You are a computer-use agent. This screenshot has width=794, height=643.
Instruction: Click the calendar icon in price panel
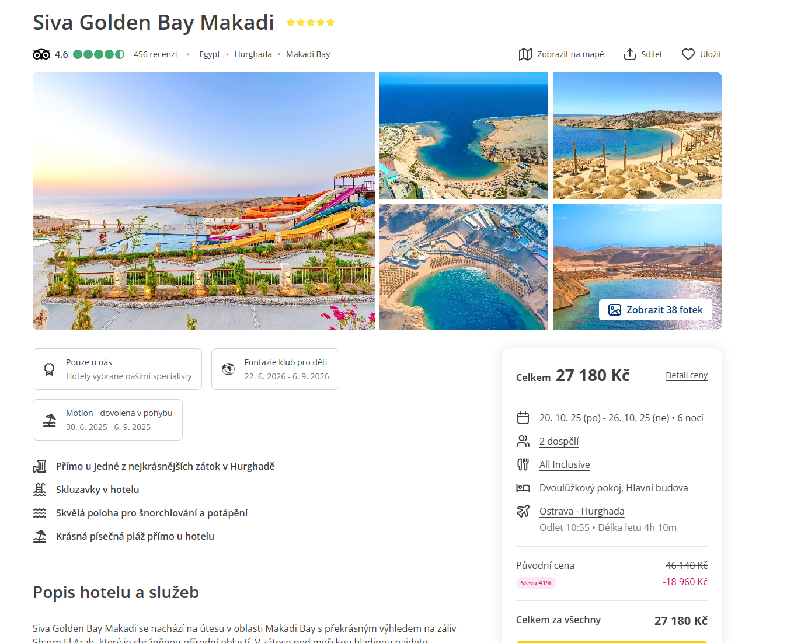tap(523, 418)
